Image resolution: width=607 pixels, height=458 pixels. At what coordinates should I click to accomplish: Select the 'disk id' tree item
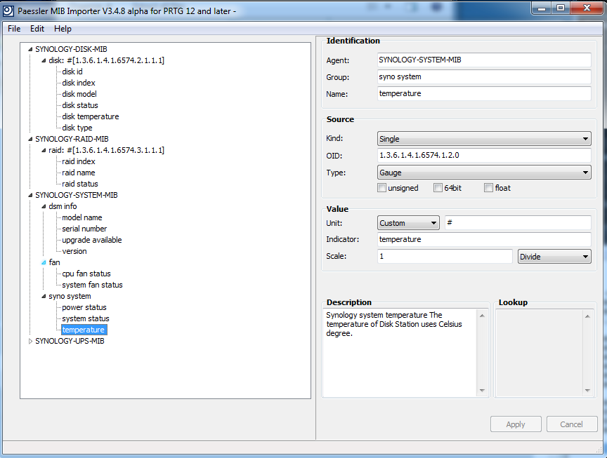[x=72, y=72]
